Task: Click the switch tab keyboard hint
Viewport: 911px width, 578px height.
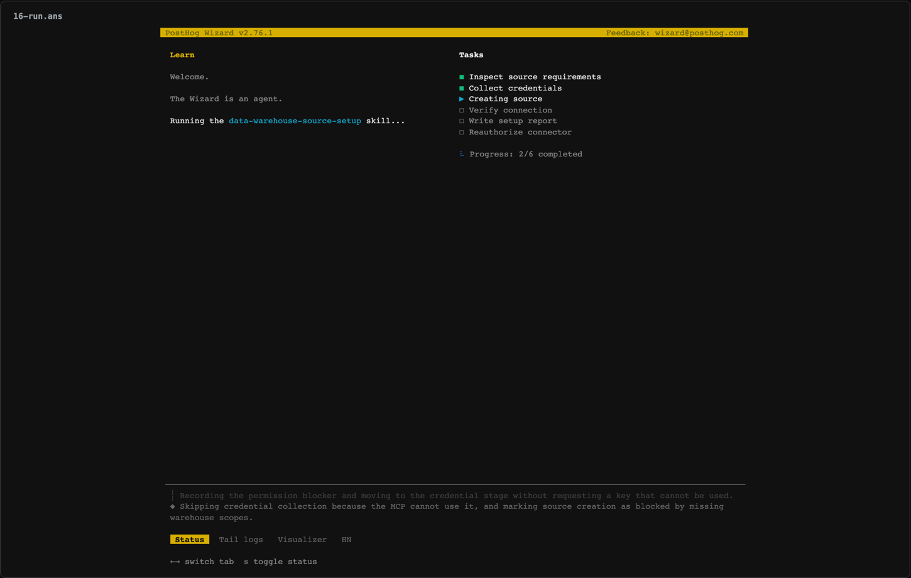Action: click(x=202, y=562)
